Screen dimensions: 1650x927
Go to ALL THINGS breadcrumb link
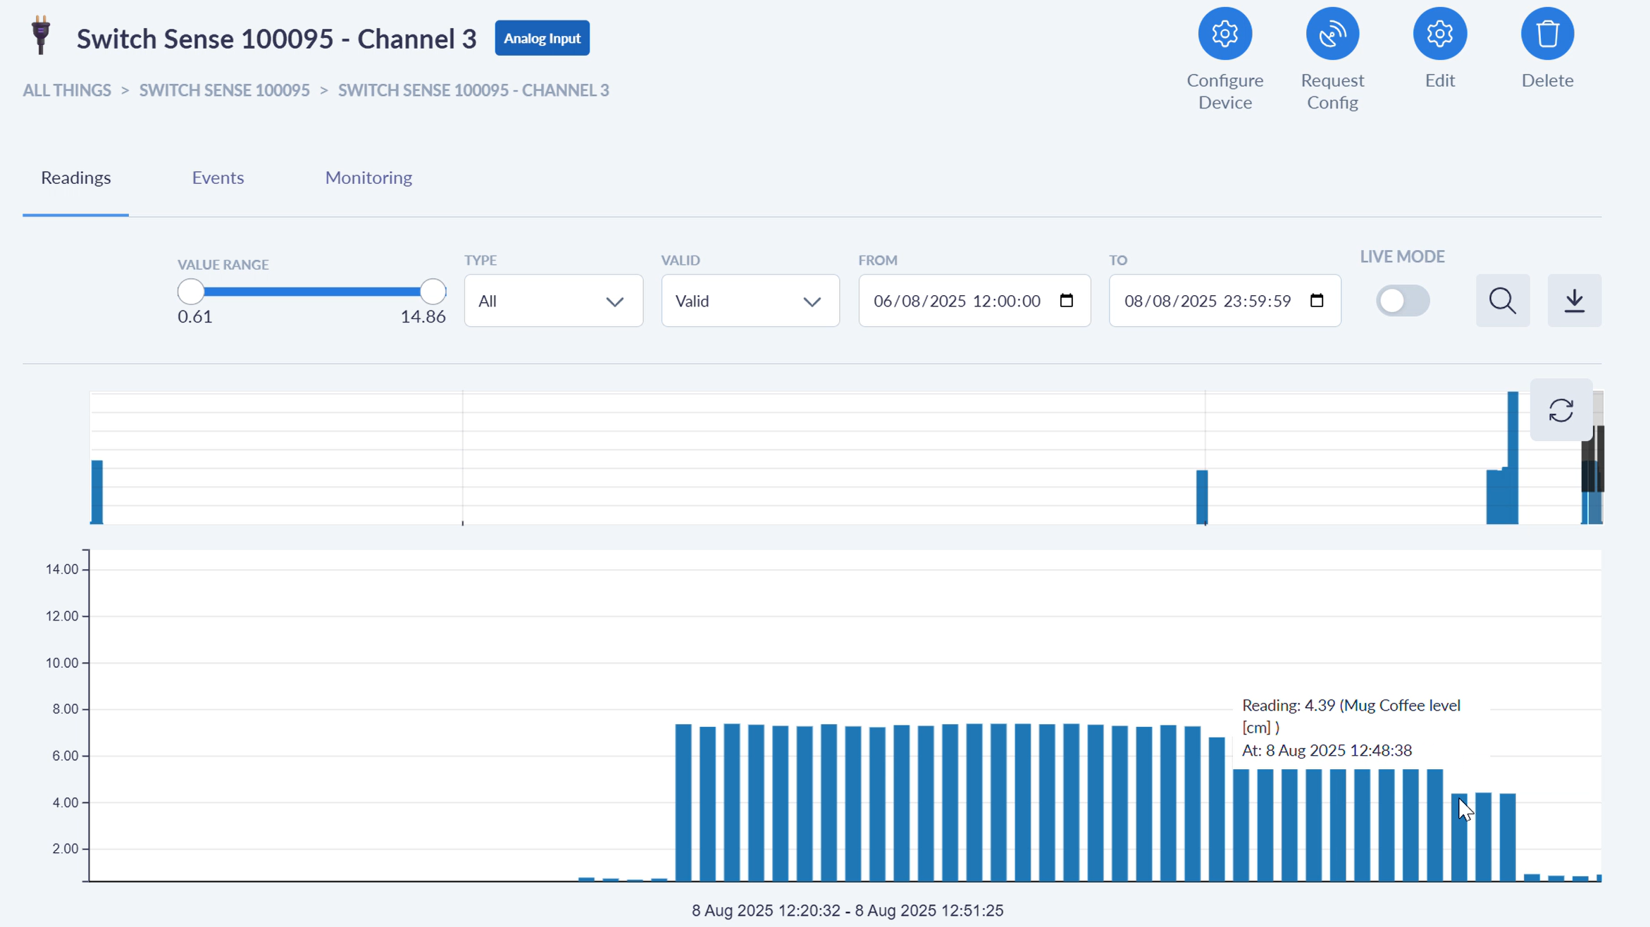click(x=67, y=90)
